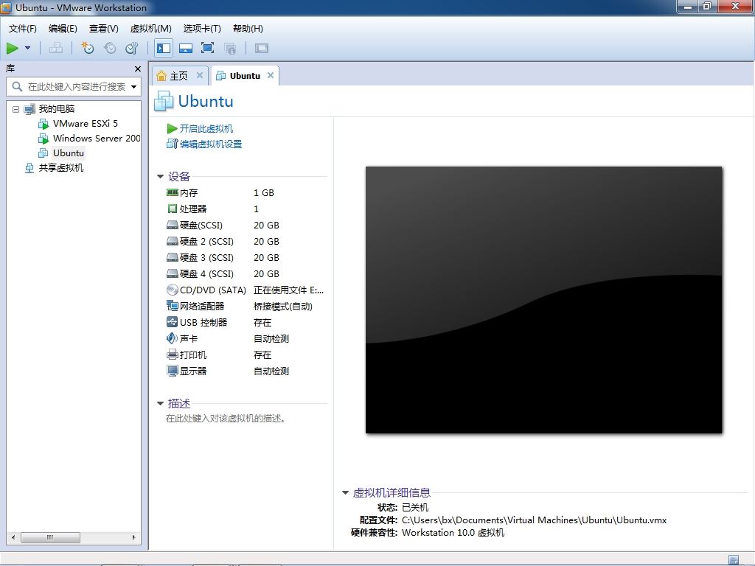Click the 正在使用文件 E:... CD value
The width and height of the screenshot is (755, 566).
pyautogui.click(x=288, y=290)
